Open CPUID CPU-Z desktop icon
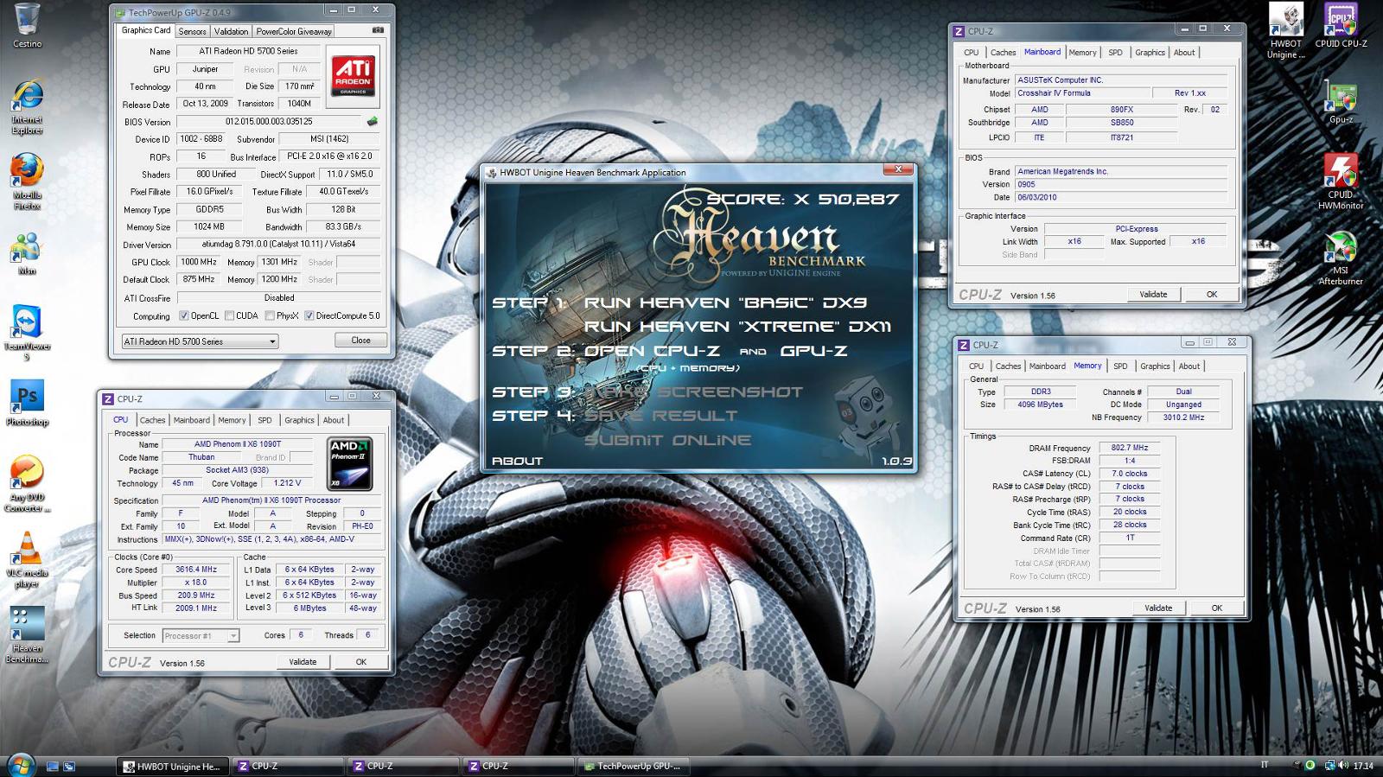 1341,24
